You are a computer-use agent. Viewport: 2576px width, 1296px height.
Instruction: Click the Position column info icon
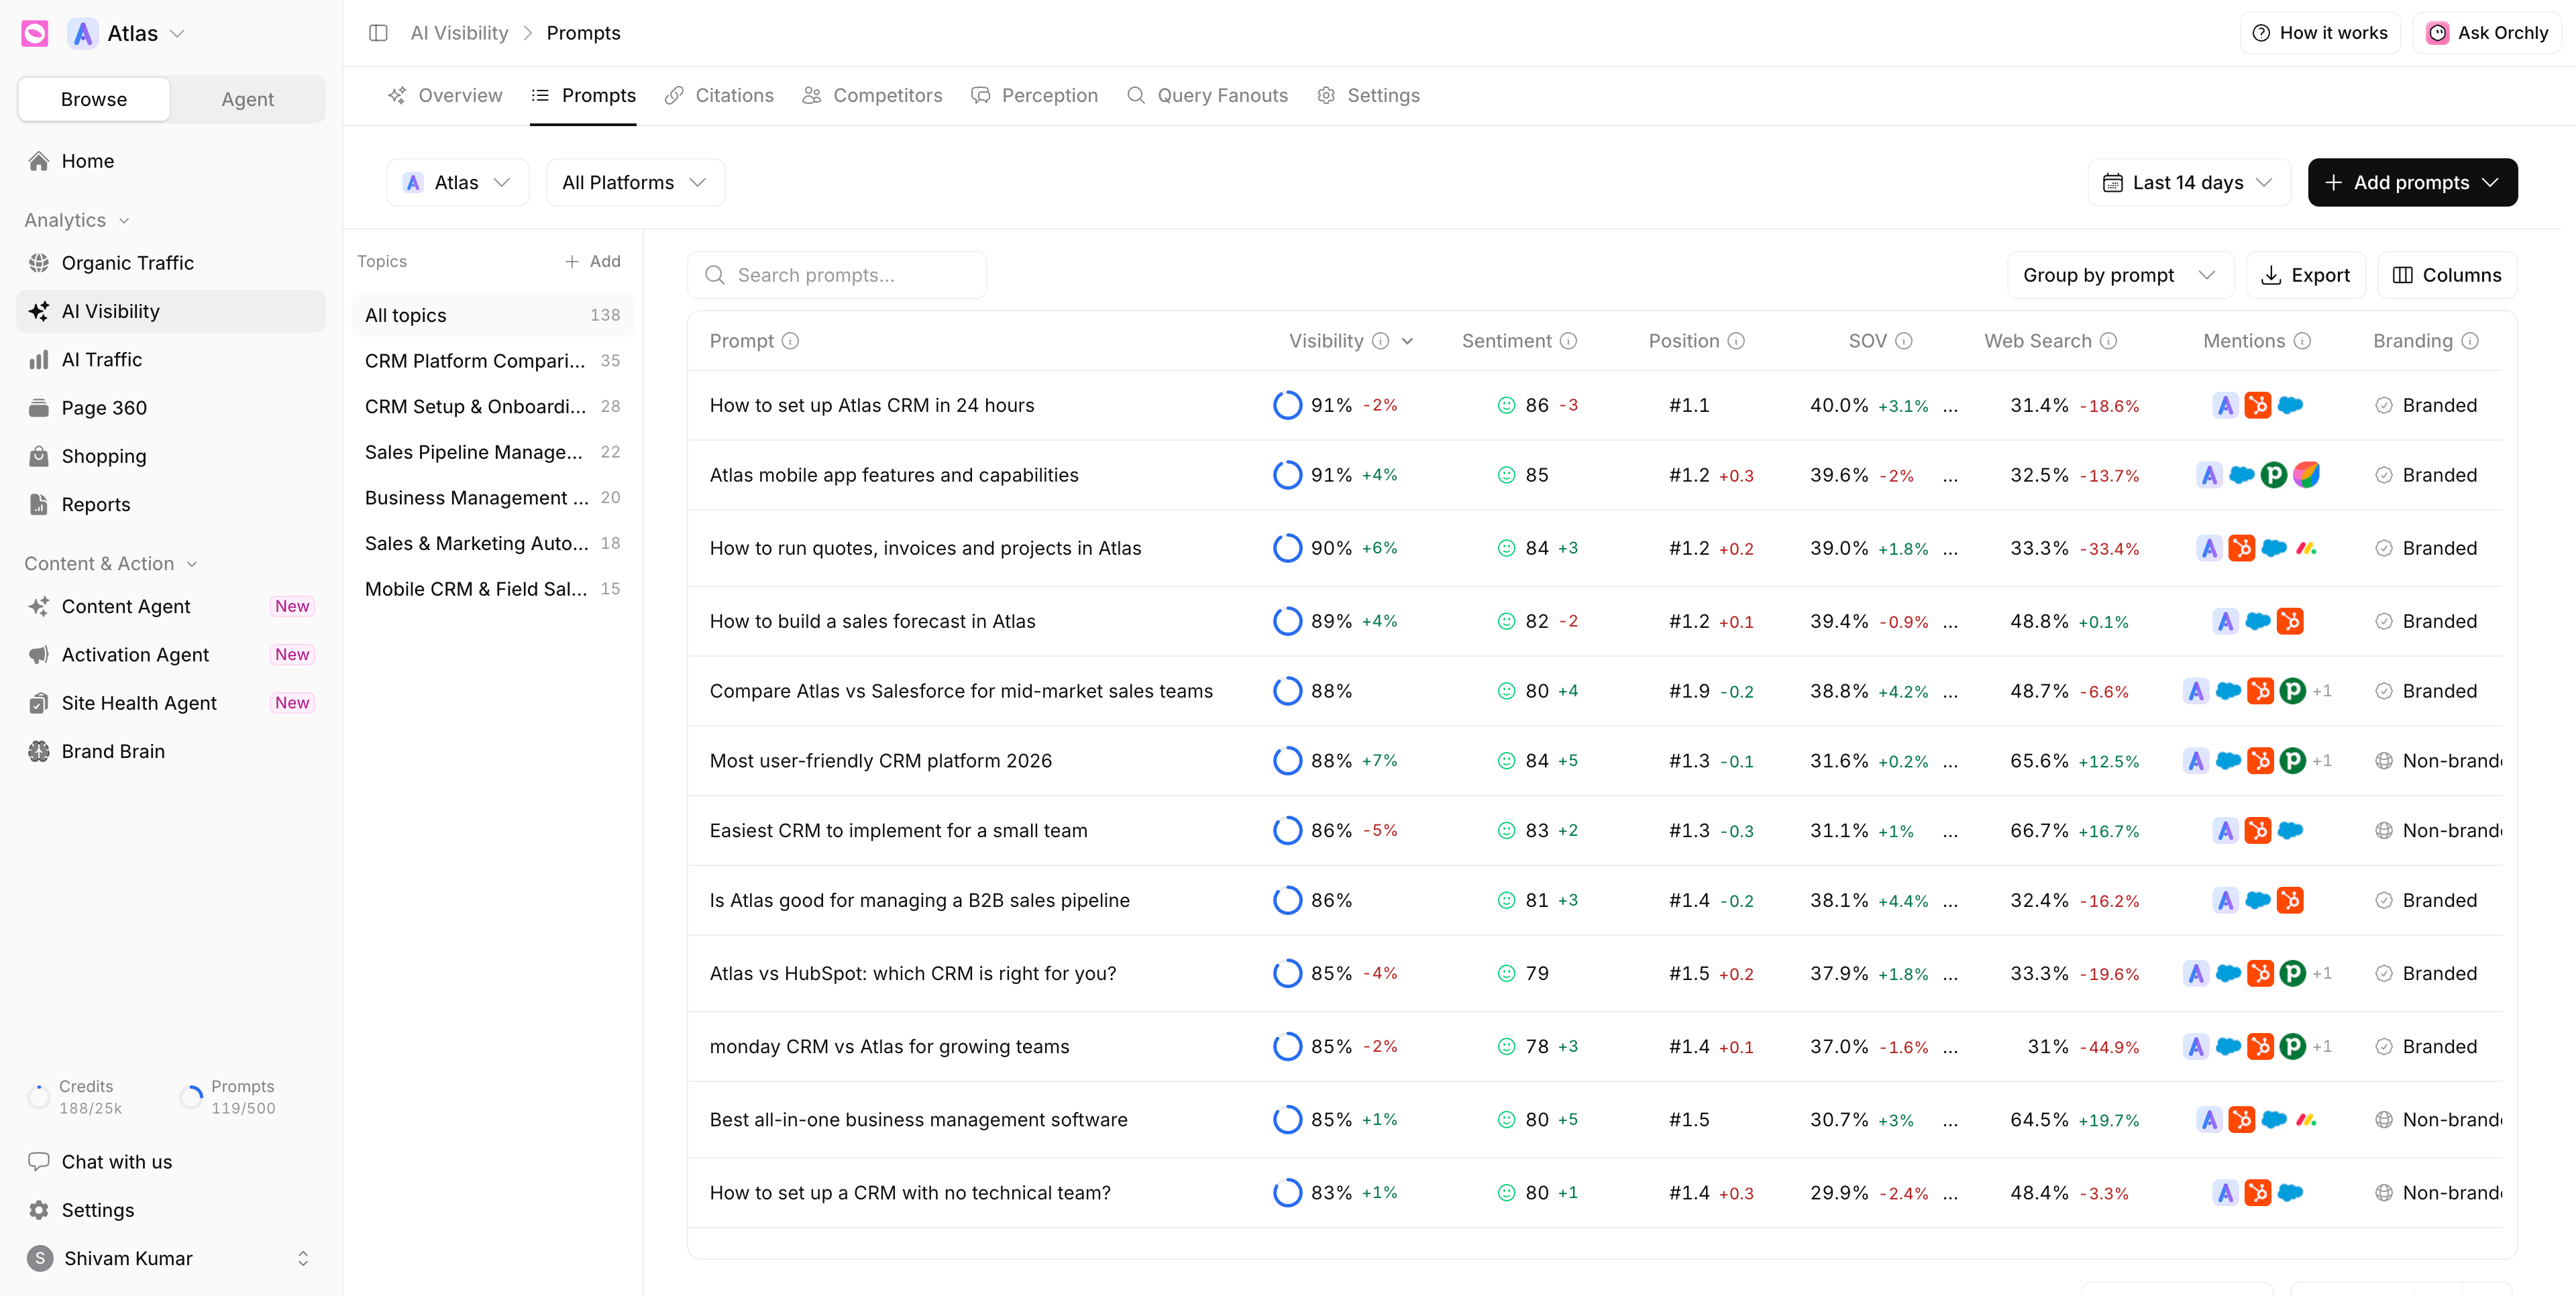pos(1736,341)
